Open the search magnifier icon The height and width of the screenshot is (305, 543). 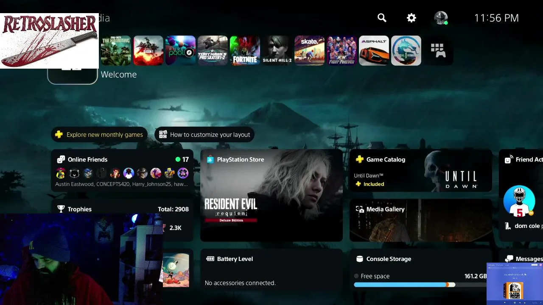tap(382, 18)
